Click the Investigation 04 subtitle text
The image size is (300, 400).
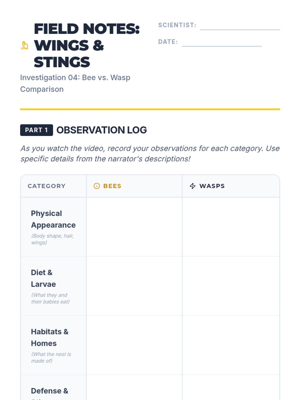coord(75,83)
